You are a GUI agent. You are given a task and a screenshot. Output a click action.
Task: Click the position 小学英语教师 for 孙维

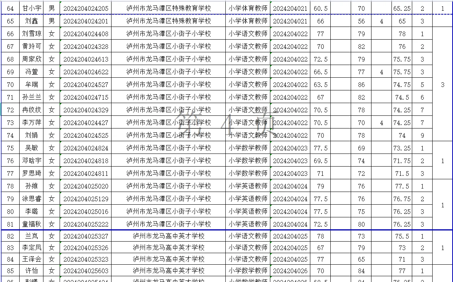(248, 186)
